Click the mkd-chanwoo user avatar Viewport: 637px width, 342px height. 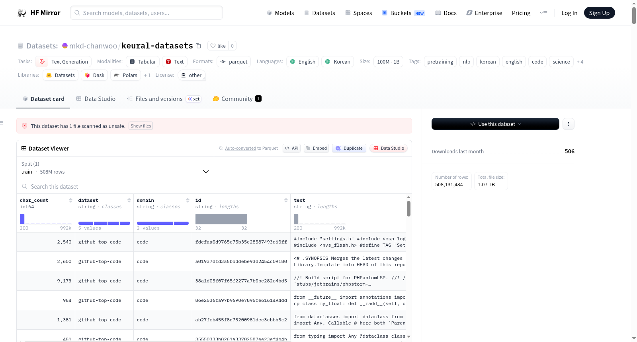[65, 46]
